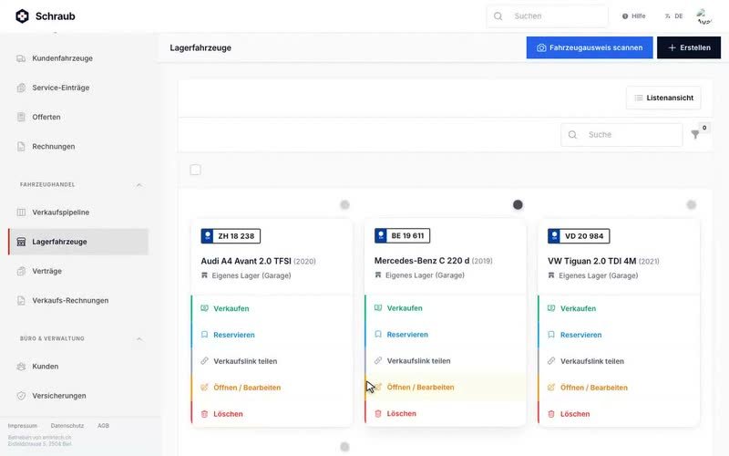Click the Kundenfahrzeuge sidebar icon
The image size is (729, 456).
[x=21, y=58]
